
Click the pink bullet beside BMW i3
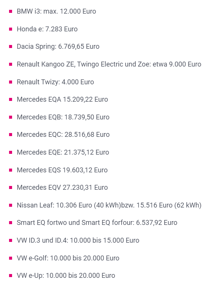tap(11, 11)
